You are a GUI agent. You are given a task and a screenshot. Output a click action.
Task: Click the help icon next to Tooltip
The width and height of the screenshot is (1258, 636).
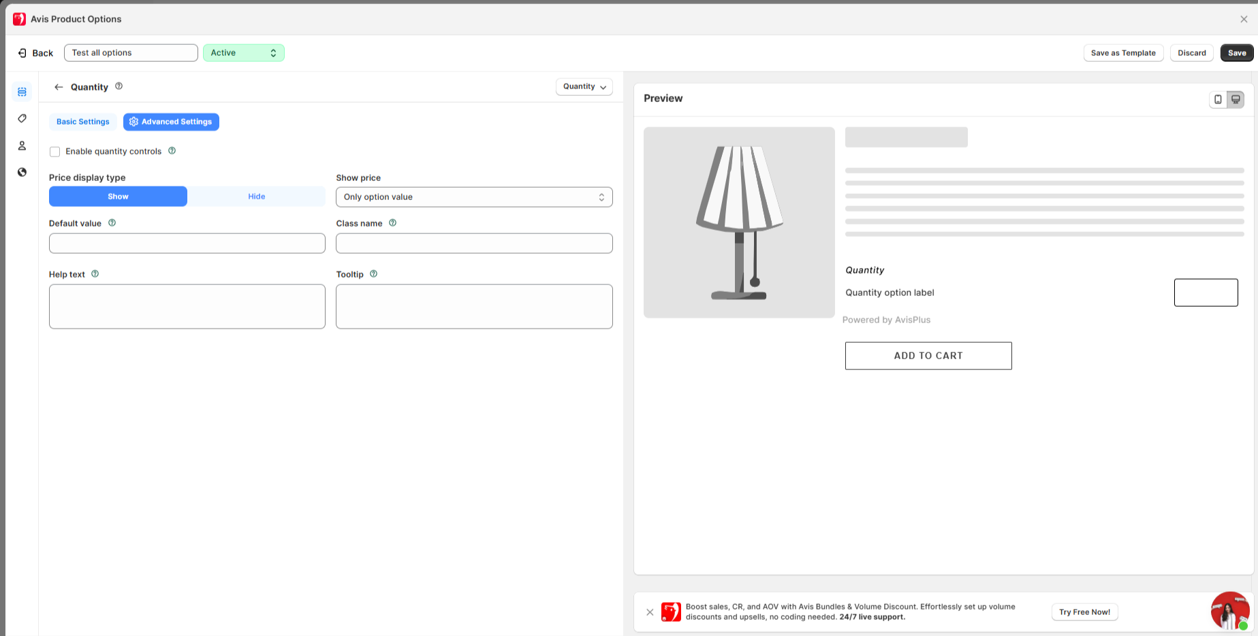tap(373, 274)
